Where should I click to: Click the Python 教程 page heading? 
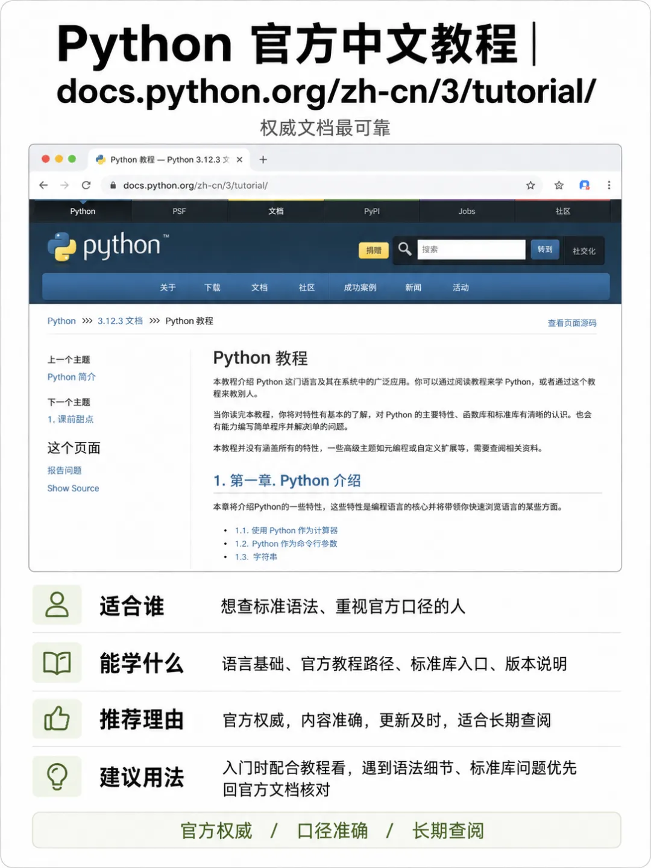pos(260,358)
